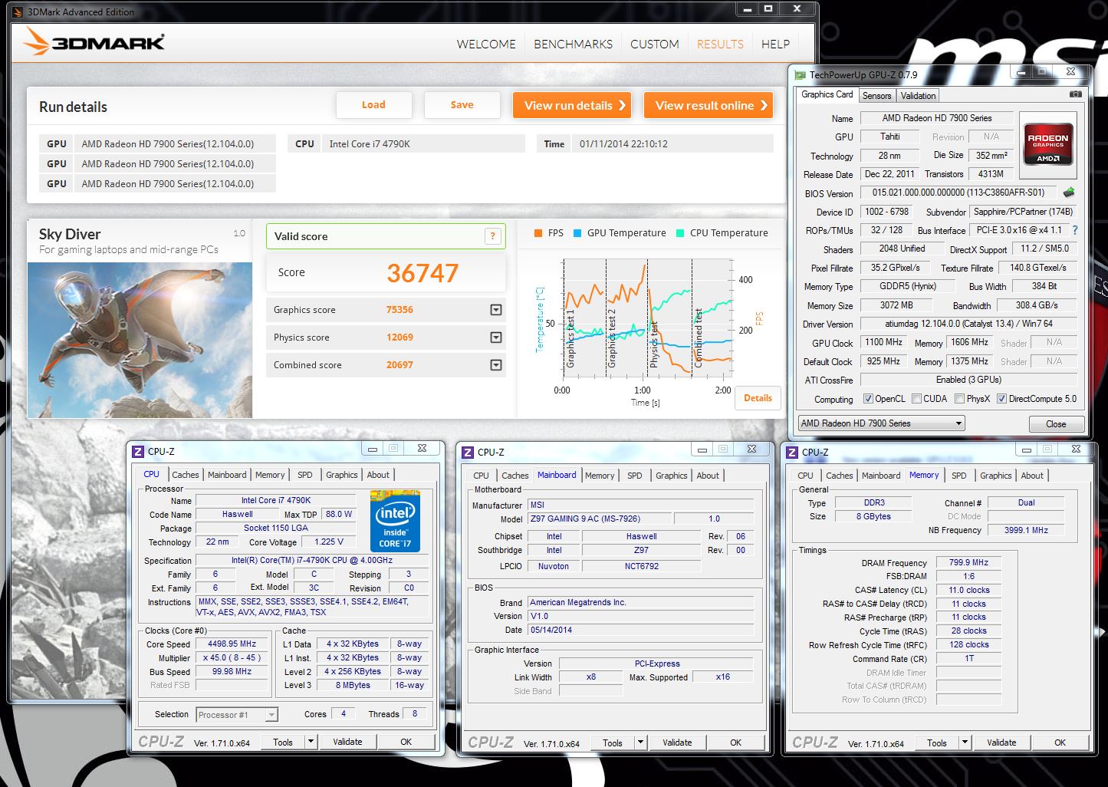Viewport: 1108px width, 787px height.
Task: Click the Details button below the chart
Action: click(758, 398)
